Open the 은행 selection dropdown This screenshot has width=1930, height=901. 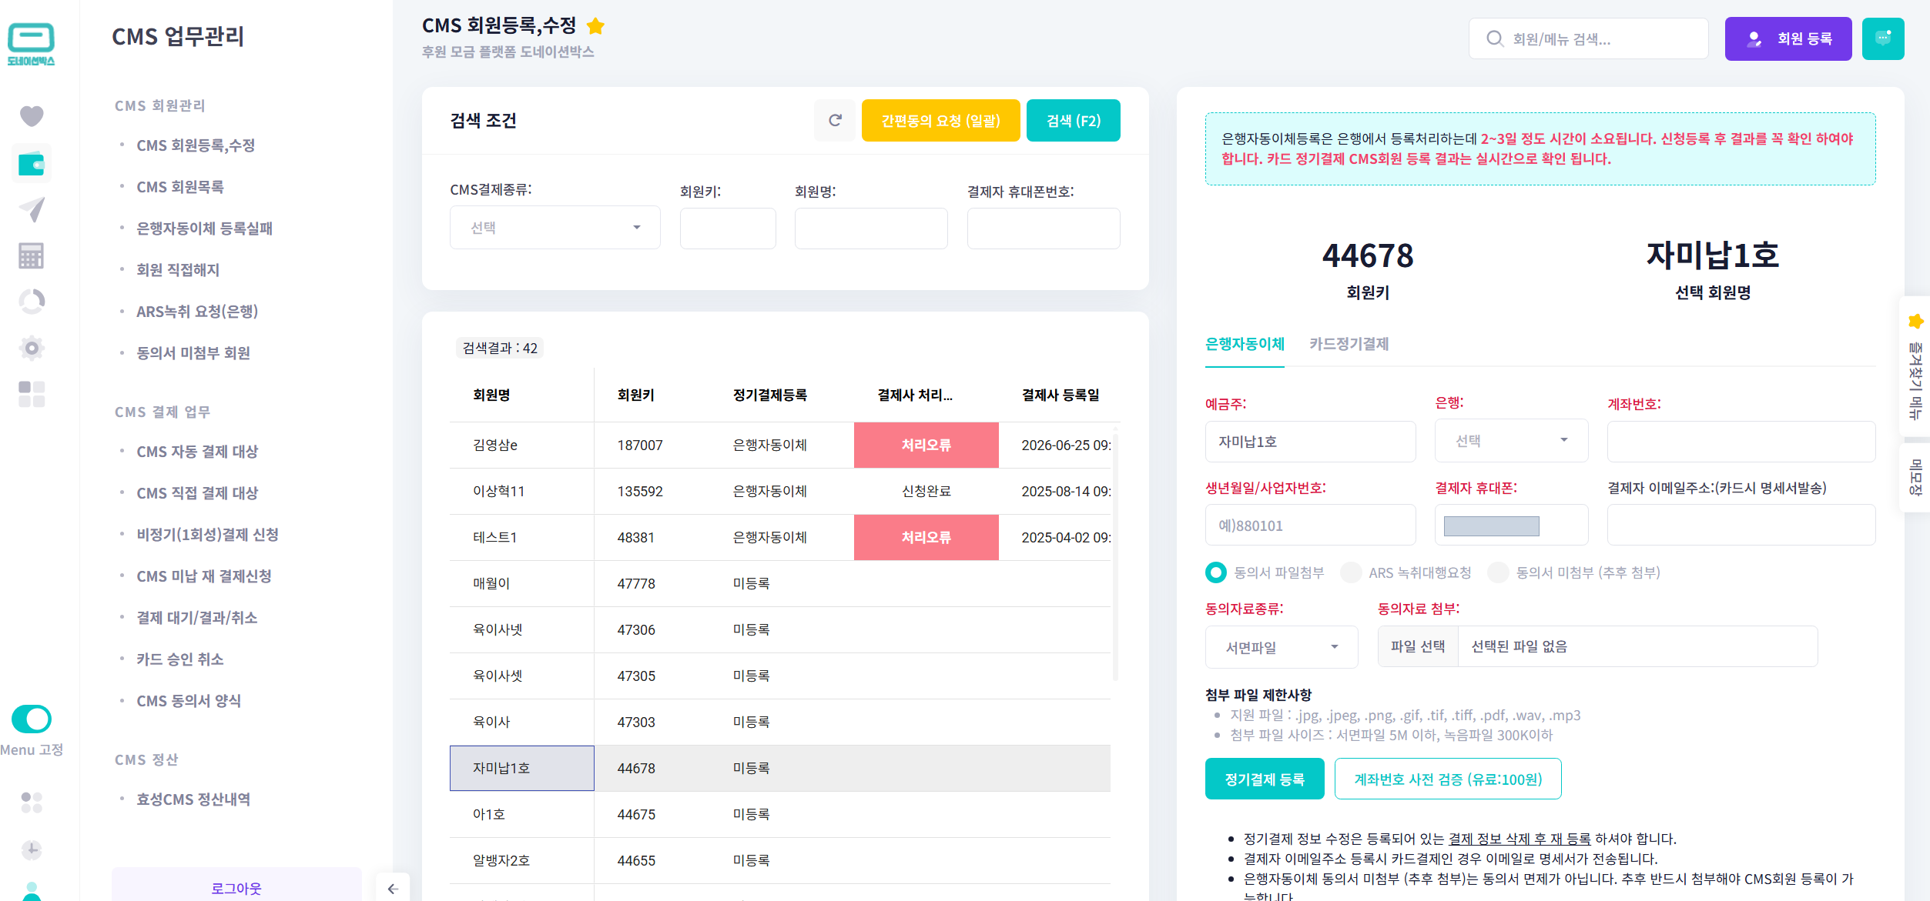coord(1512,441)
